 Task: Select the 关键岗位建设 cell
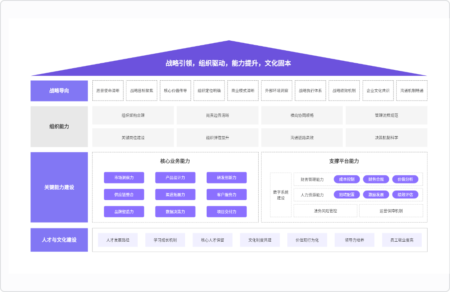click(133, 138)
